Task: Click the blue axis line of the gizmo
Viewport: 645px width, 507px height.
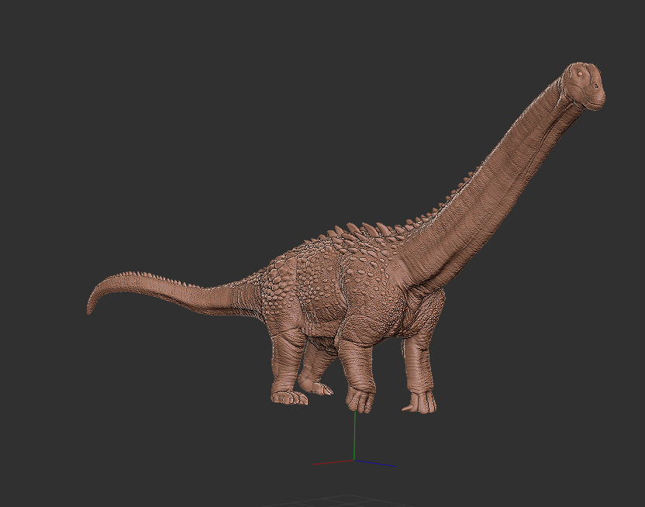Action: click(x=375, y=464)
